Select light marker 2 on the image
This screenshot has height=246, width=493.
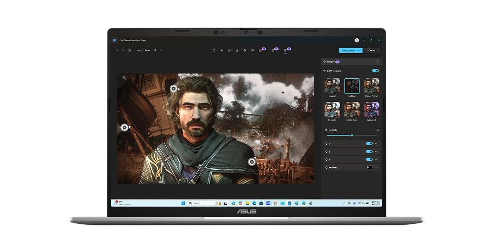click(x=125, y=127)
